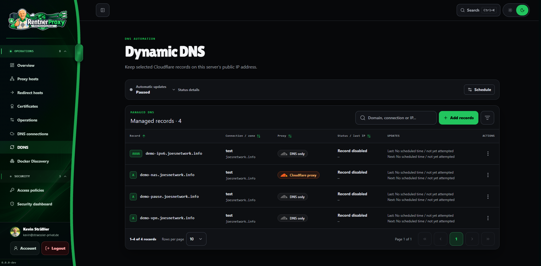Click the RentnerProxy logo
This screenshot has height=266, width=541.
click(38, 19)
